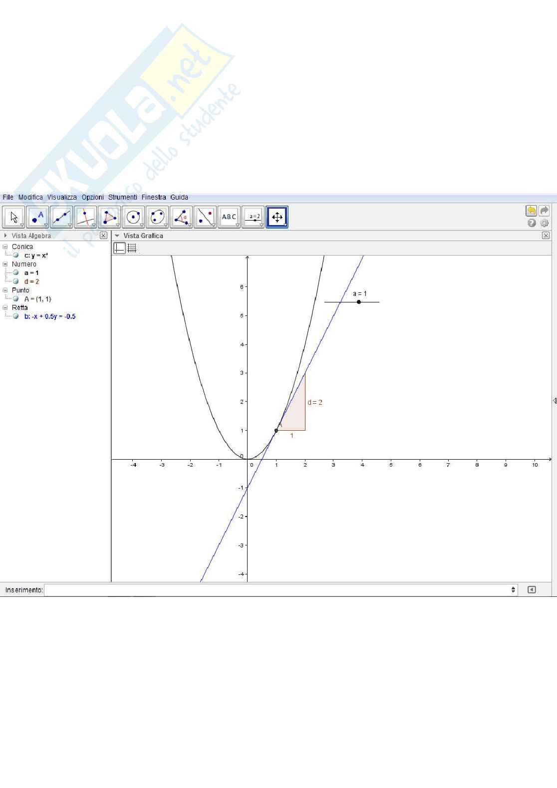Expand the Vista Grafica style bar arrow
The image size is (557, 788).
(117, 236)
